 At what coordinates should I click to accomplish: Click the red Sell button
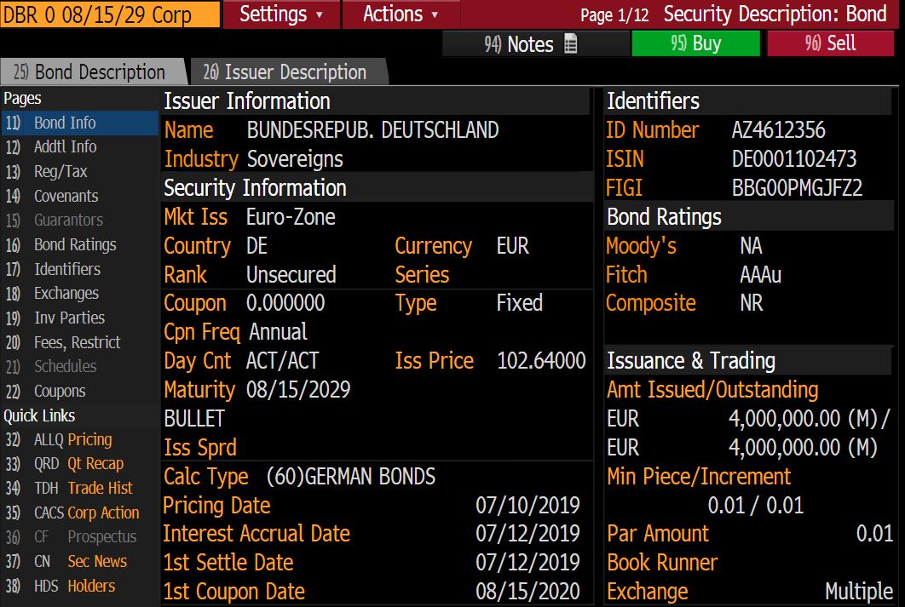coord(830,43)
